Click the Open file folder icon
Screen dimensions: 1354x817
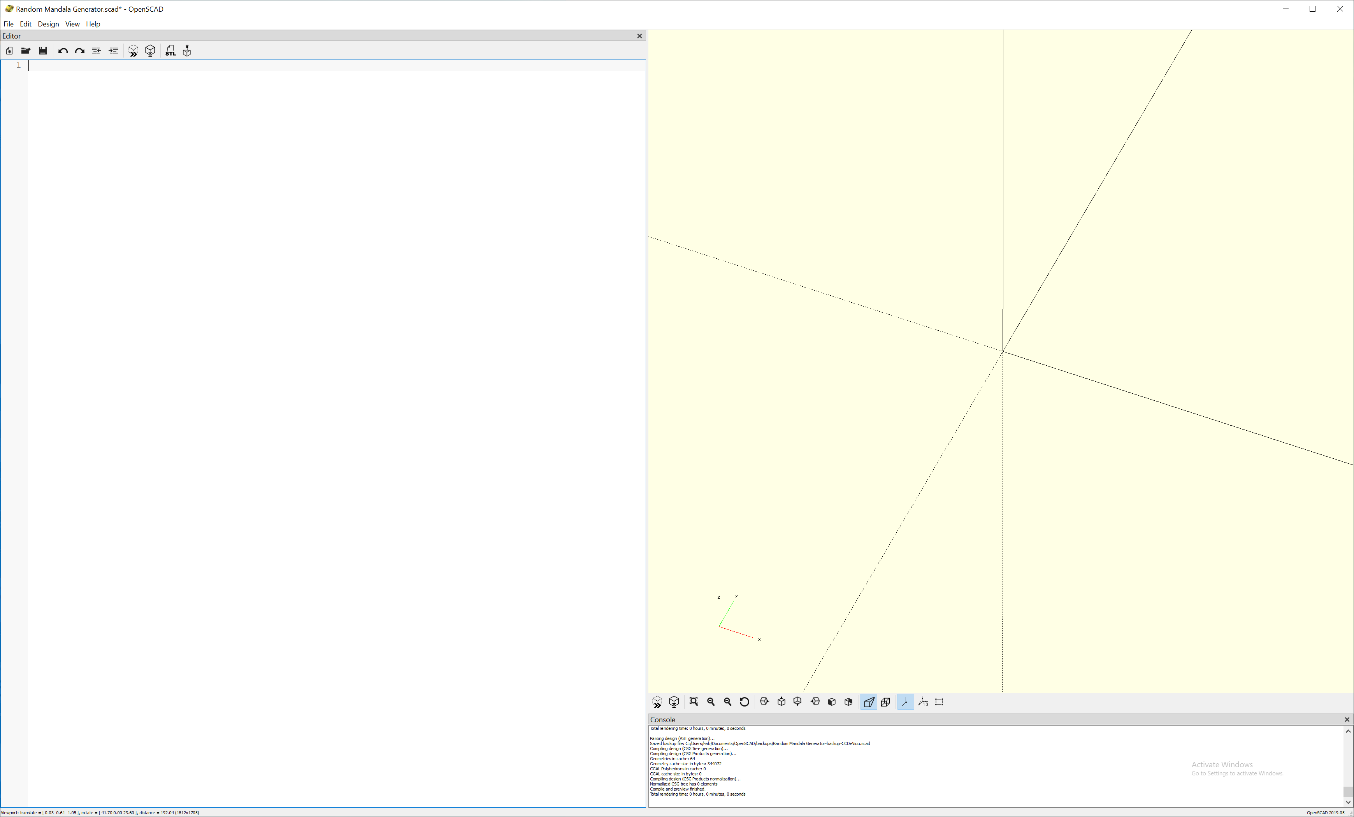click(x=25, y=51)
